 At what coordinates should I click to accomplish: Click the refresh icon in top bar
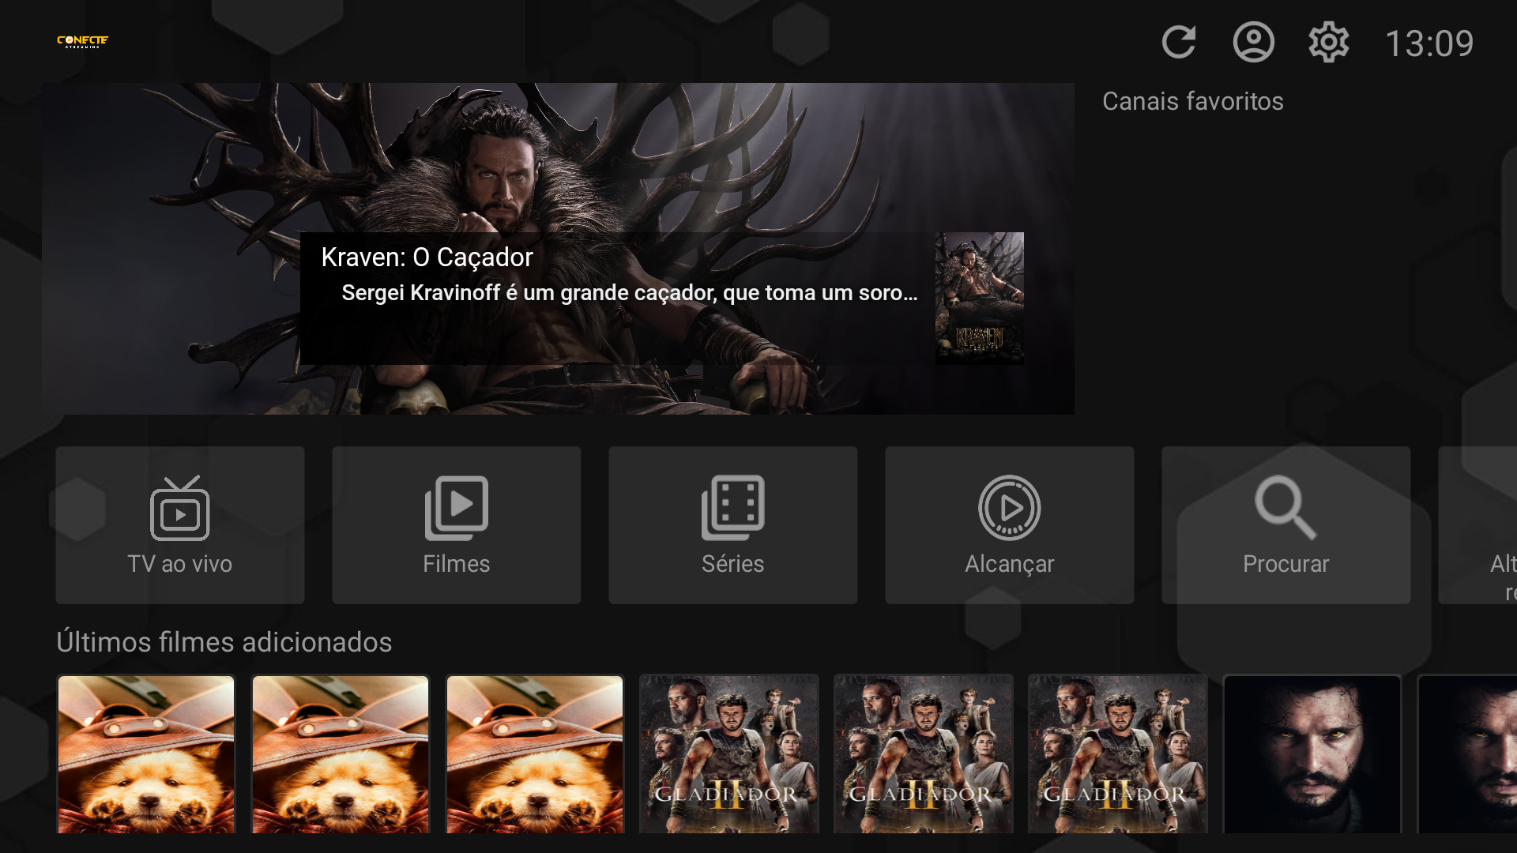pyautogui.click(x=1178, y=43)
